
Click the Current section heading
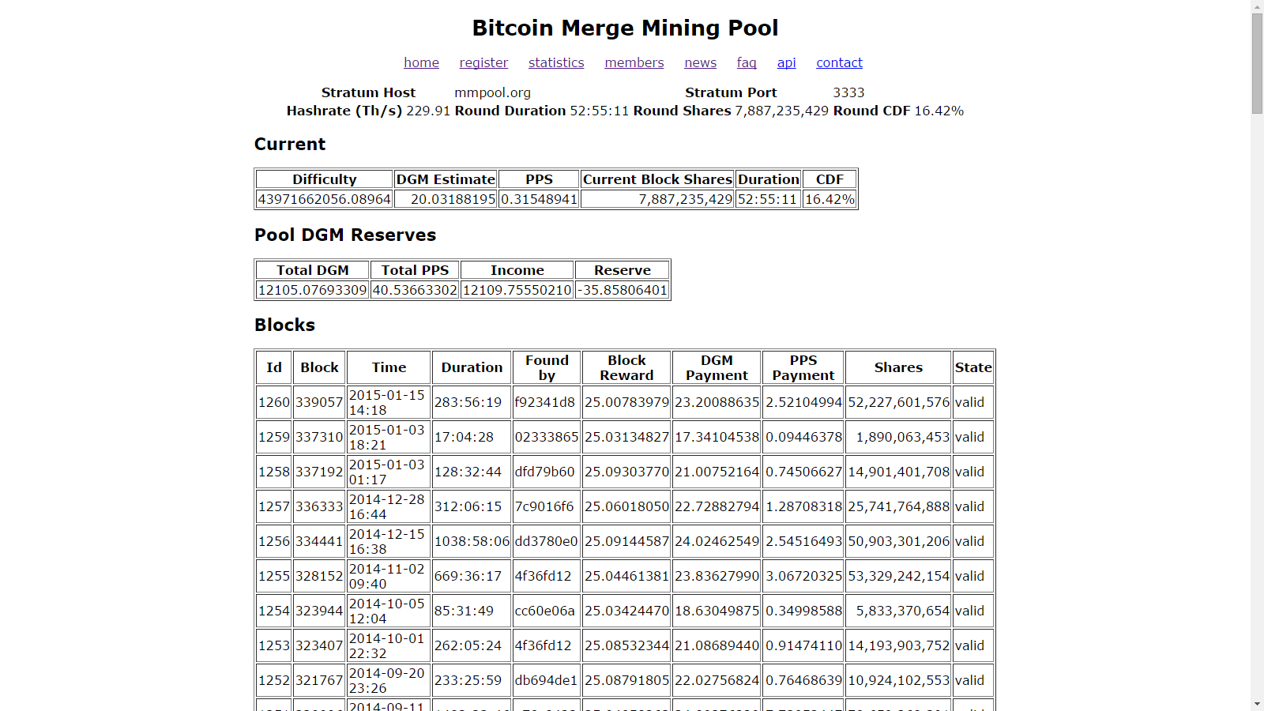290,145
